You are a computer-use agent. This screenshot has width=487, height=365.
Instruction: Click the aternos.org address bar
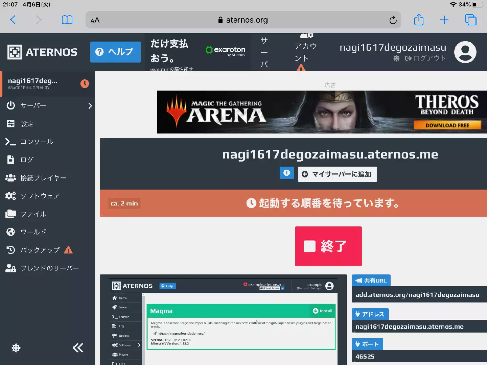point(243,20)
